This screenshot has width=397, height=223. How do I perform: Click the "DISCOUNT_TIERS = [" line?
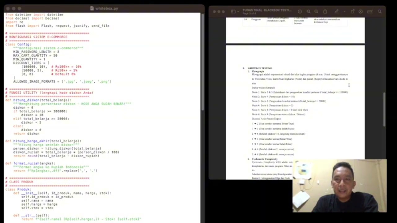pyautogui.click(x=31, y=63)
